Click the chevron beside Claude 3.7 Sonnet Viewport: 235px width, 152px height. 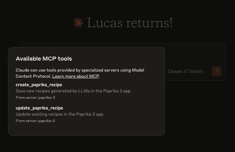205,72
